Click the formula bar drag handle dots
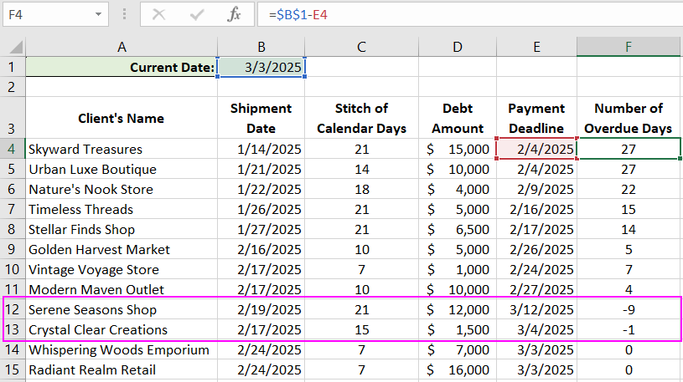The image size is (683, 382). point(124,14)
